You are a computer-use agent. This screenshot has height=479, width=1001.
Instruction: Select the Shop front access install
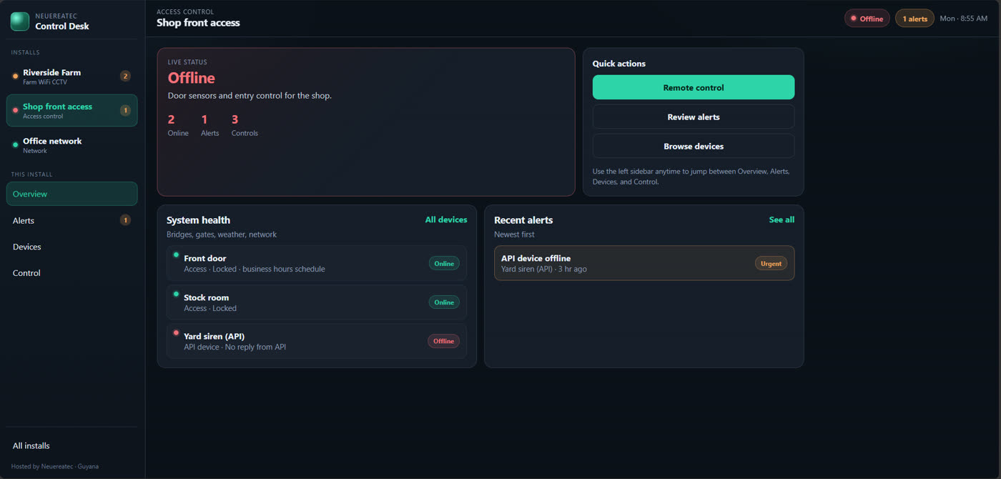[x=71, y=110]
